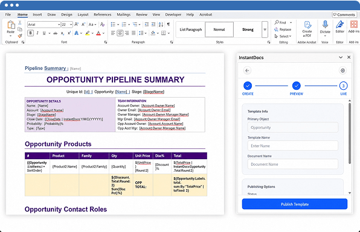Align text left
Screen dimensions: 360x232
[113, 33]
